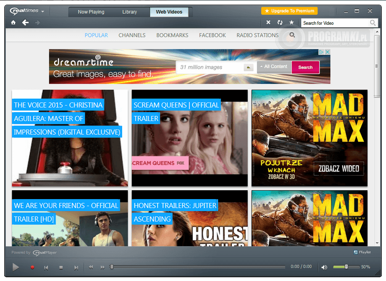
Task: Fast forward with the double right arrows
Action: (102, 267)
